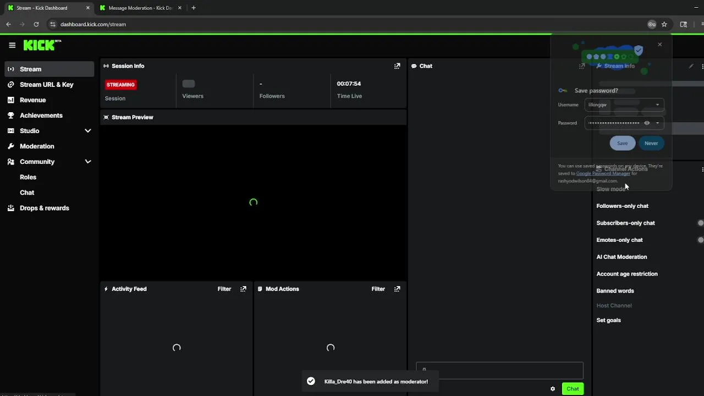Viewport: 704px width, 396px height.
Task: Pop out the Activity Feed panel
Action: (x=243, y=289)
